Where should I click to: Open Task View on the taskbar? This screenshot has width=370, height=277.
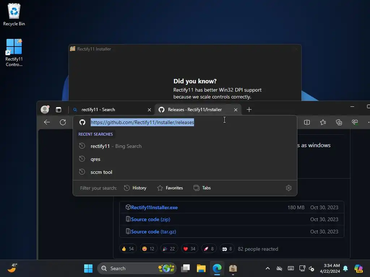click(x=185, y=268)
